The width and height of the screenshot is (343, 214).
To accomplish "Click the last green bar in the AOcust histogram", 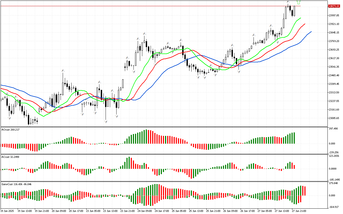I will pos(294,138).
